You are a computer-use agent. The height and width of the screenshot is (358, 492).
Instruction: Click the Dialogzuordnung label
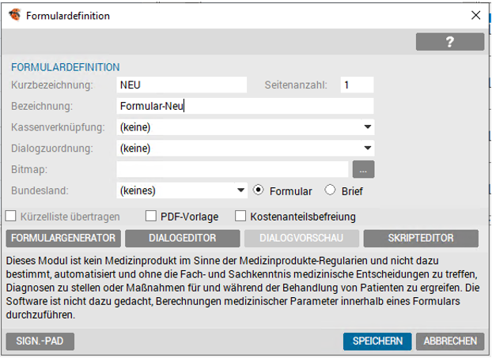click(52, 149)
